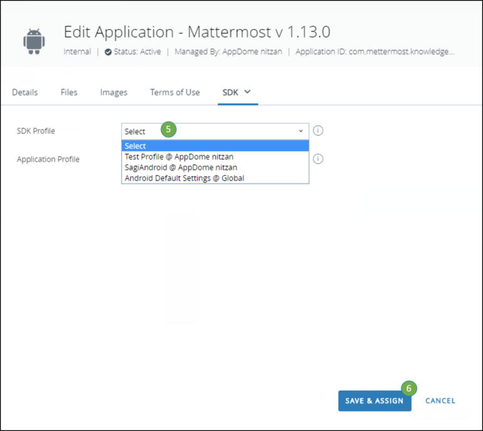This screenshot has height=431, width=483.
Task: Select the SDK tab label
Action: coord(230,92)
